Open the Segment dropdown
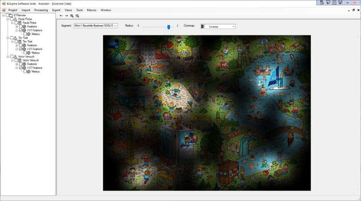The image size is (361, 201). (x=96, y=26)
